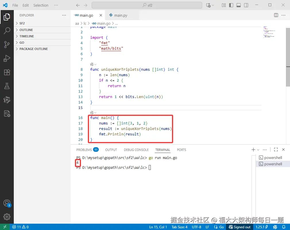The height and width of the screenshot is (230, 290).
Task: Expand the TIMELINE section
Action: tap(26, 36)
